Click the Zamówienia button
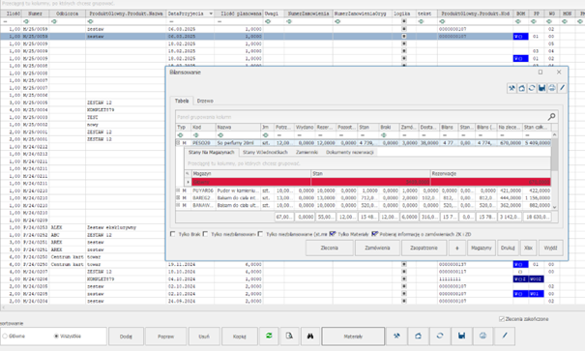The height and width of the screenshot is (351, 585). point(377,248)
